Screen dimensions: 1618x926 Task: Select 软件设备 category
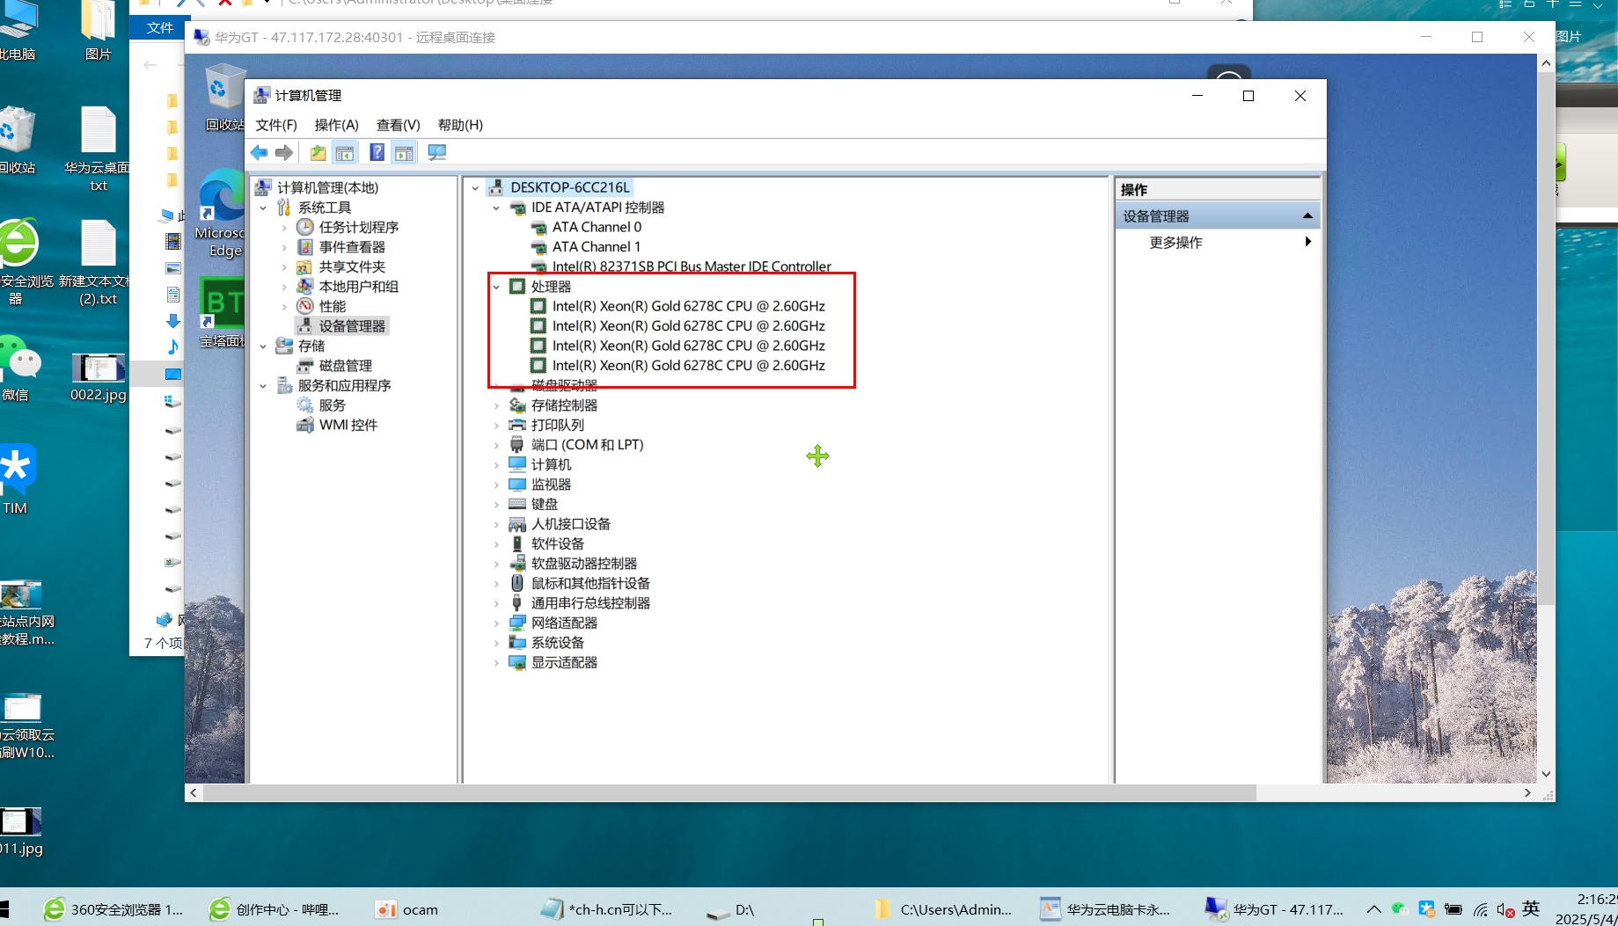click(558, 543)
